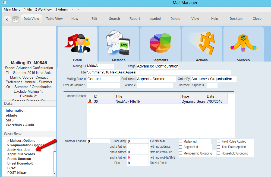Image resolution: width=271 pixels, height=177 pixels.
Task: Go forward with the greyed right arrow button
Action: (15, 19)
